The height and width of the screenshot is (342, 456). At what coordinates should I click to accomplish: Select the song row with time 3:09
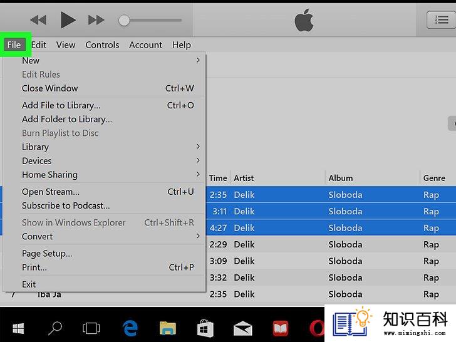click(331, 261)
